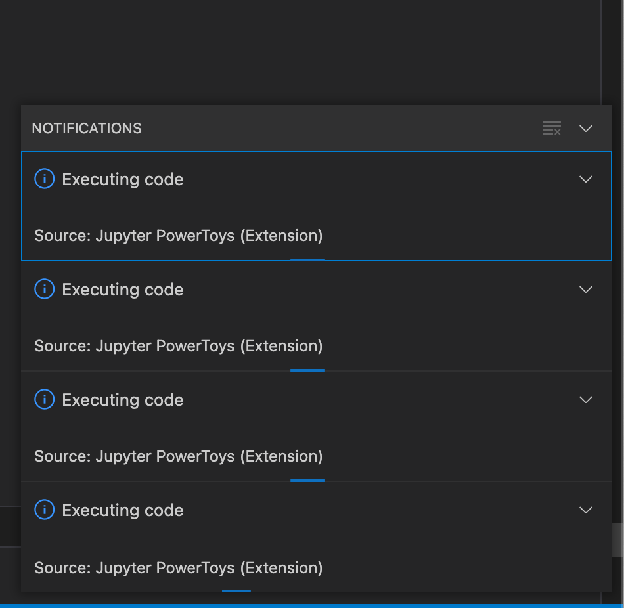Click the info icon on the second notification
Screen dimensions: 624x608
(44, 289)
